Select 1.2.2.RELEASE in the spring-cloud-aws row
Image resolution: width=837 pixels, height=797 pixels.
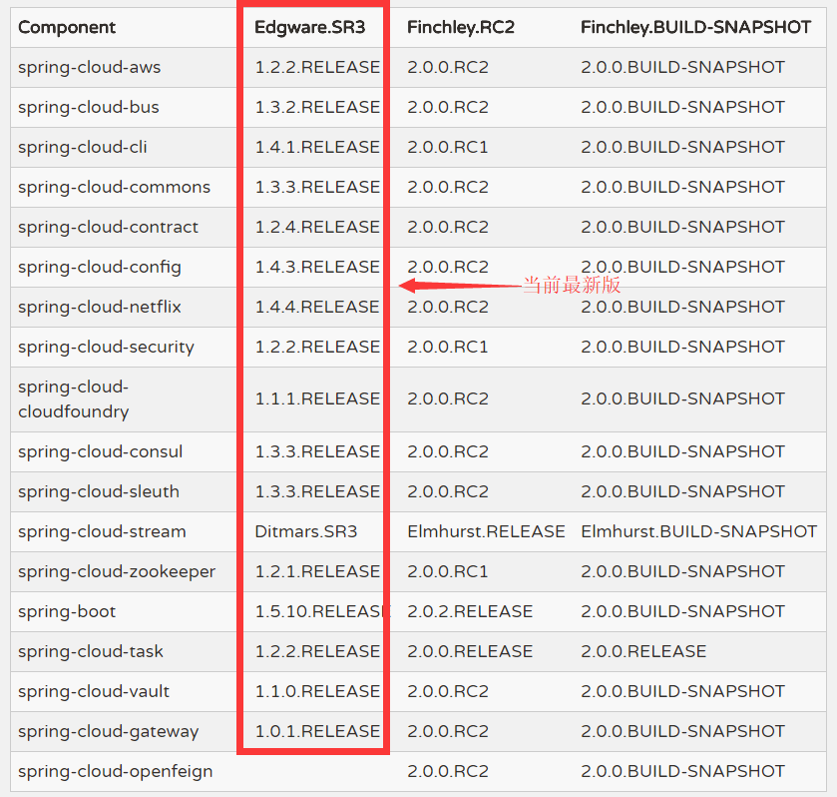317,67
